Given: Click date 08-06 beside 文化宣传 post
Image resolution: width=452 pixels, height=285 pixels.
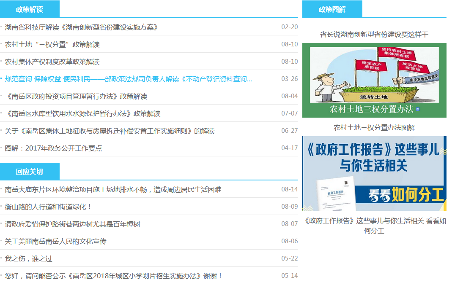Looking at the screenshot, I should [x=289, y=241].
